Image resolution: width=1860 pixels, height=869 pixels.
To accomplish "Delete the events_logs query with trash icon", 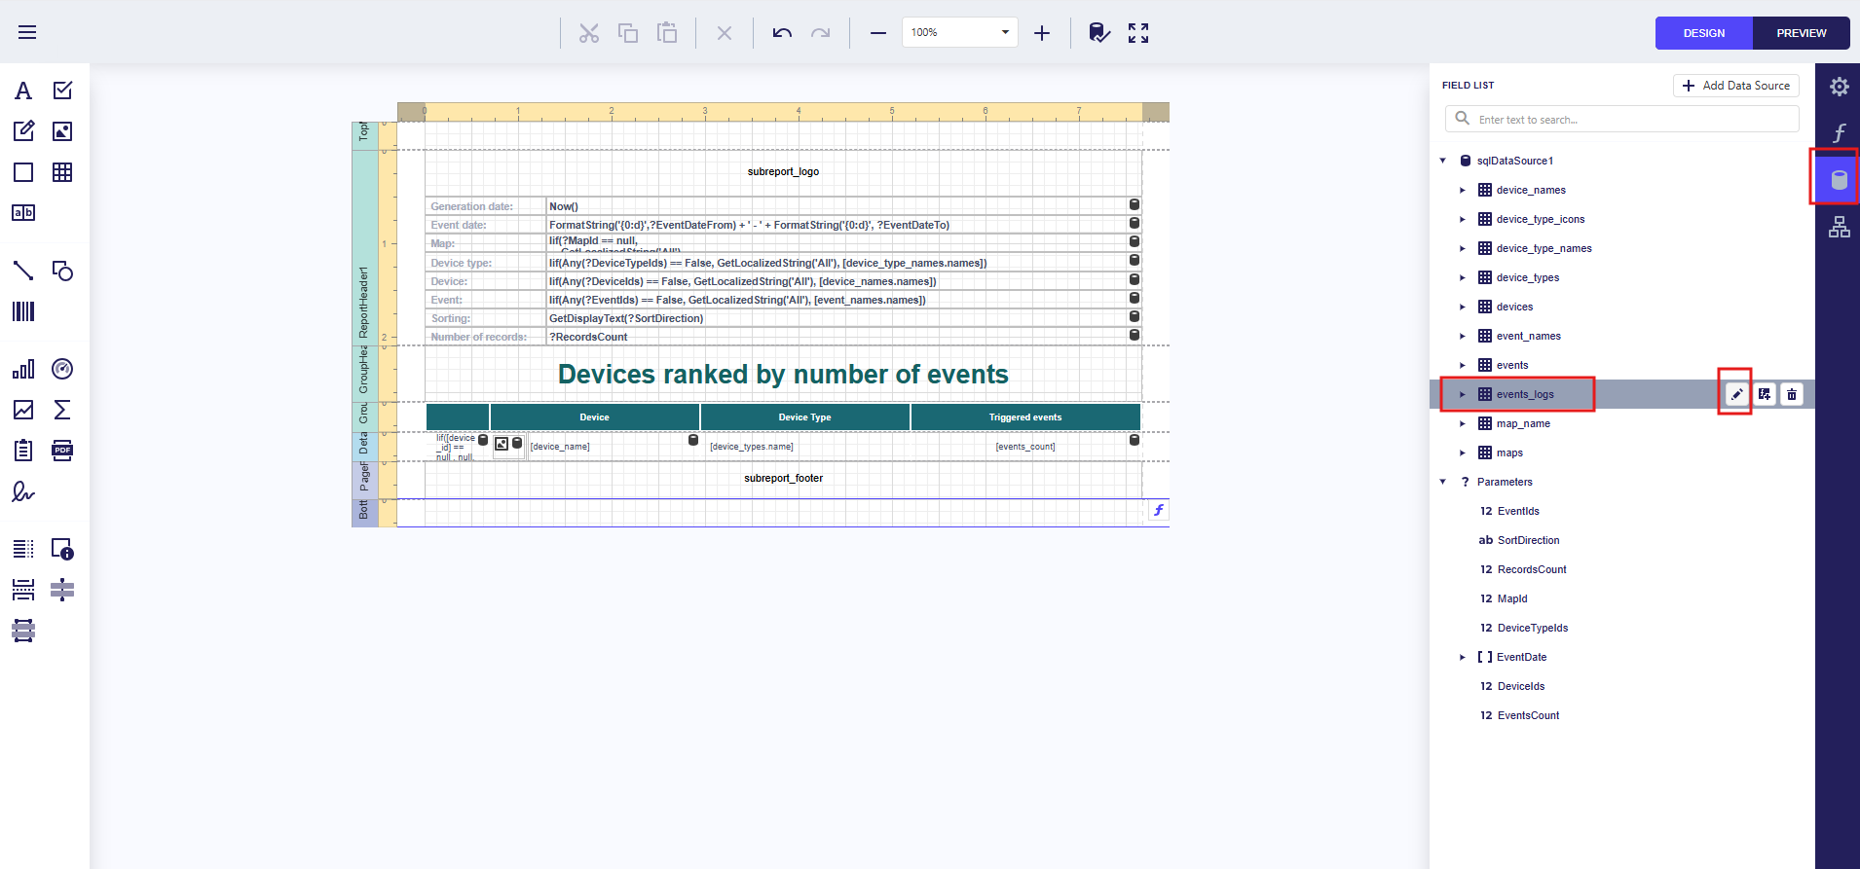I will pyautogui.click(x=1792, y=394).
